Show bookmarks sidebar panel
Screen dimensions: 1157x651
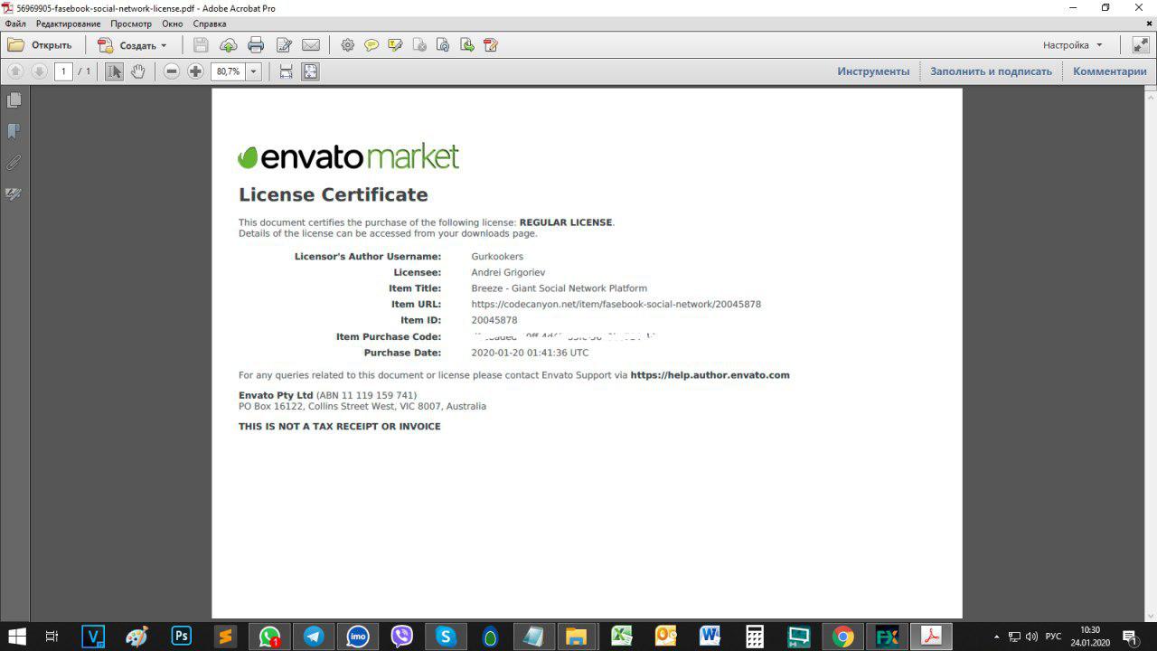[14, 132]
